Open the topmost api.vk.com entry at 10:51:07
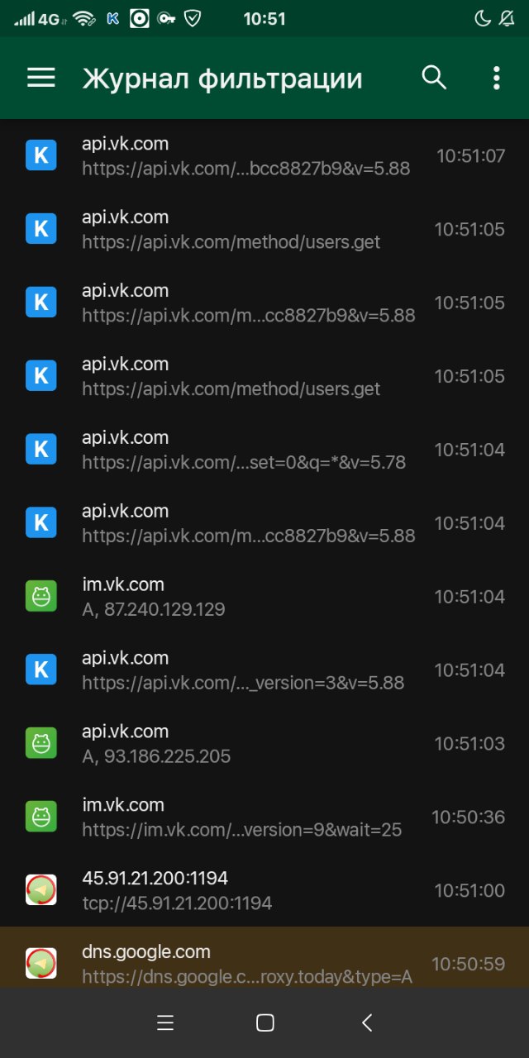529x1058 pixels. pyautogui.click(x=264, y=155)
